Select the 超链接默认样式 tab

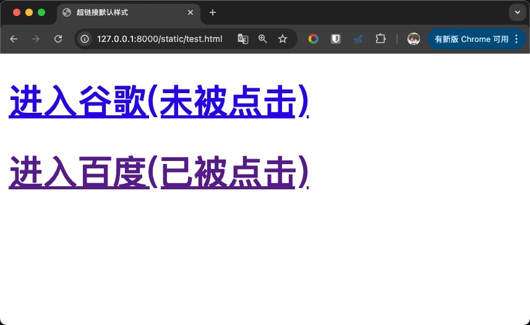click(x=129, y=12)
